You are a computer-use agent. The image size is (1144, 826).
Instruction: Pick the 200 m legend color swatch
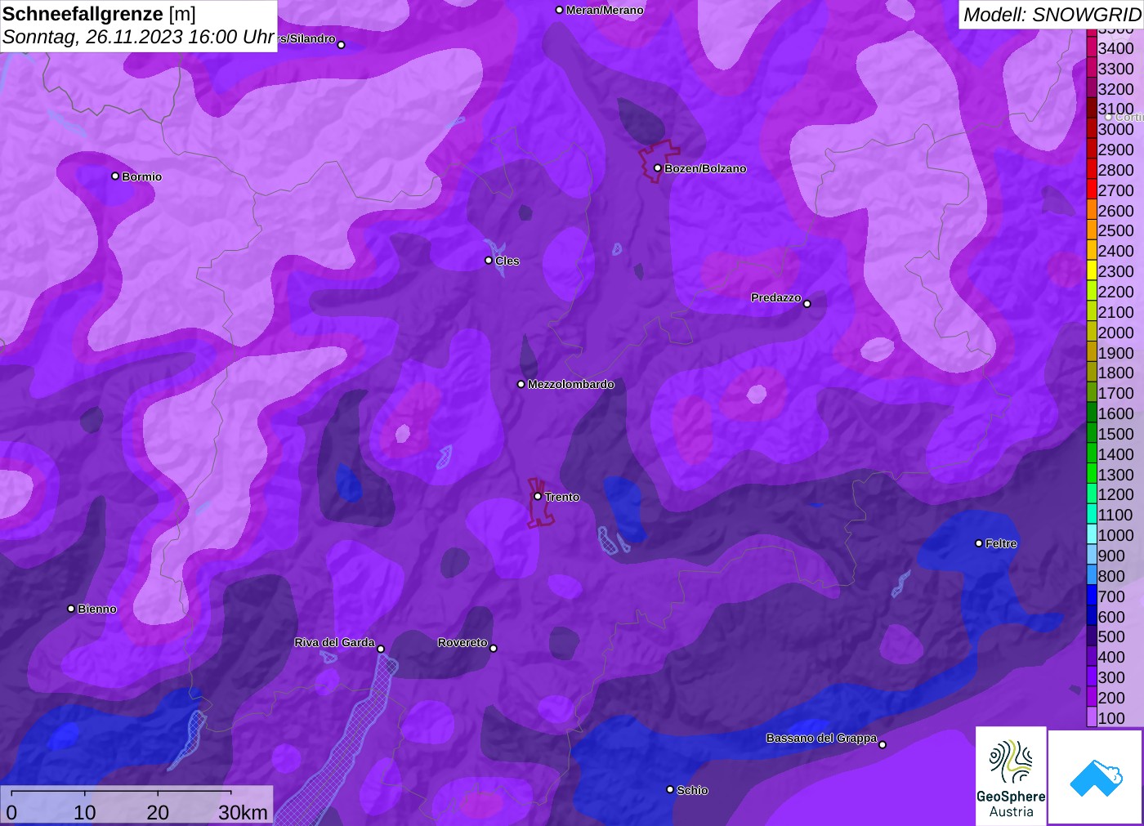click(x=1091, y=697)
